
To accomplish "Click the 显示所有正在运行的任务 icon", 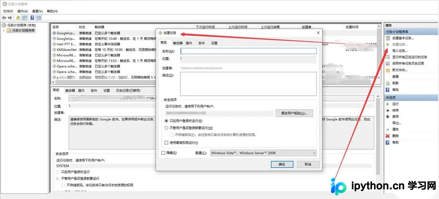I will point(388,57).
